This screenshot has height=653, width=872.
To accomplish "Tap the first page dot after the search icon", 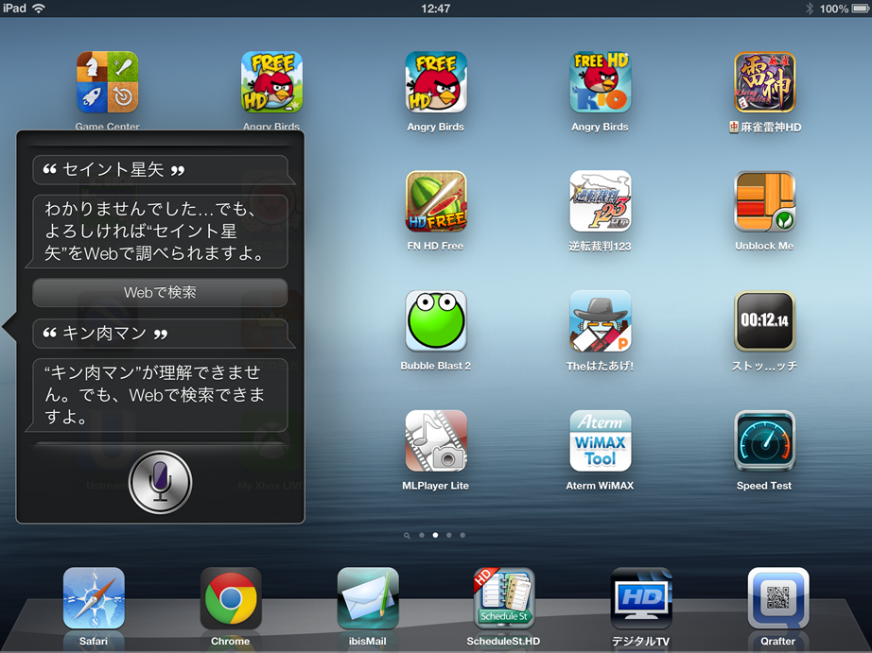I will click(422, 535).
